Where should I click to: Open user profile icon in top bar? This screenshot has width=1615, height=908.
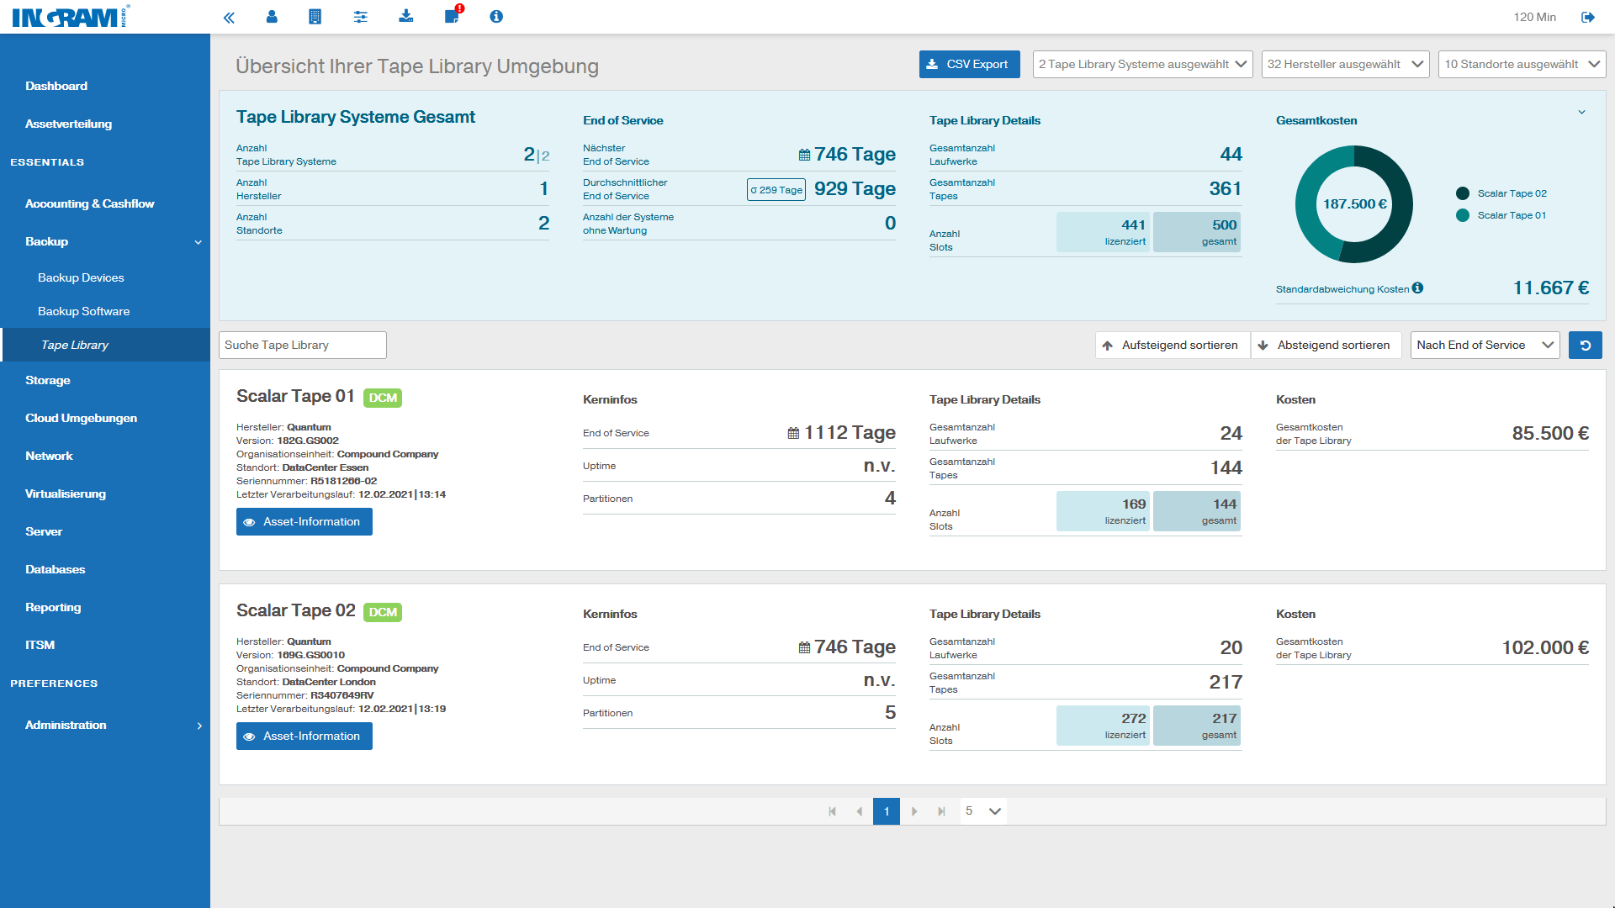click(x=272, y=17)
